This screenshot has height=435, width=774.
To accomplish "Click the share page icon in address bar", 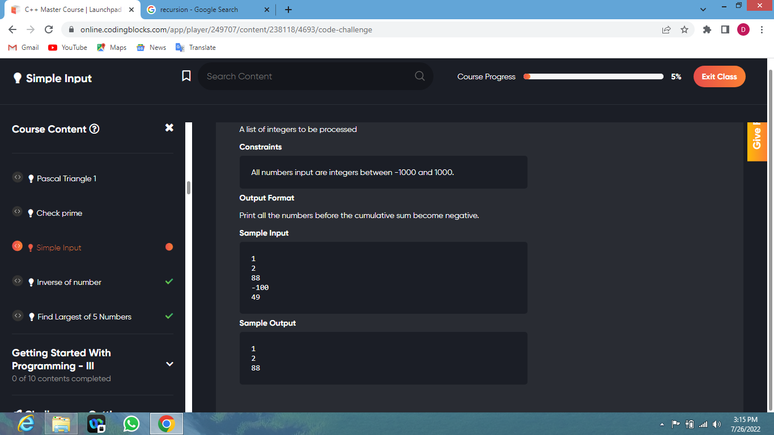I will click(666, 29).
